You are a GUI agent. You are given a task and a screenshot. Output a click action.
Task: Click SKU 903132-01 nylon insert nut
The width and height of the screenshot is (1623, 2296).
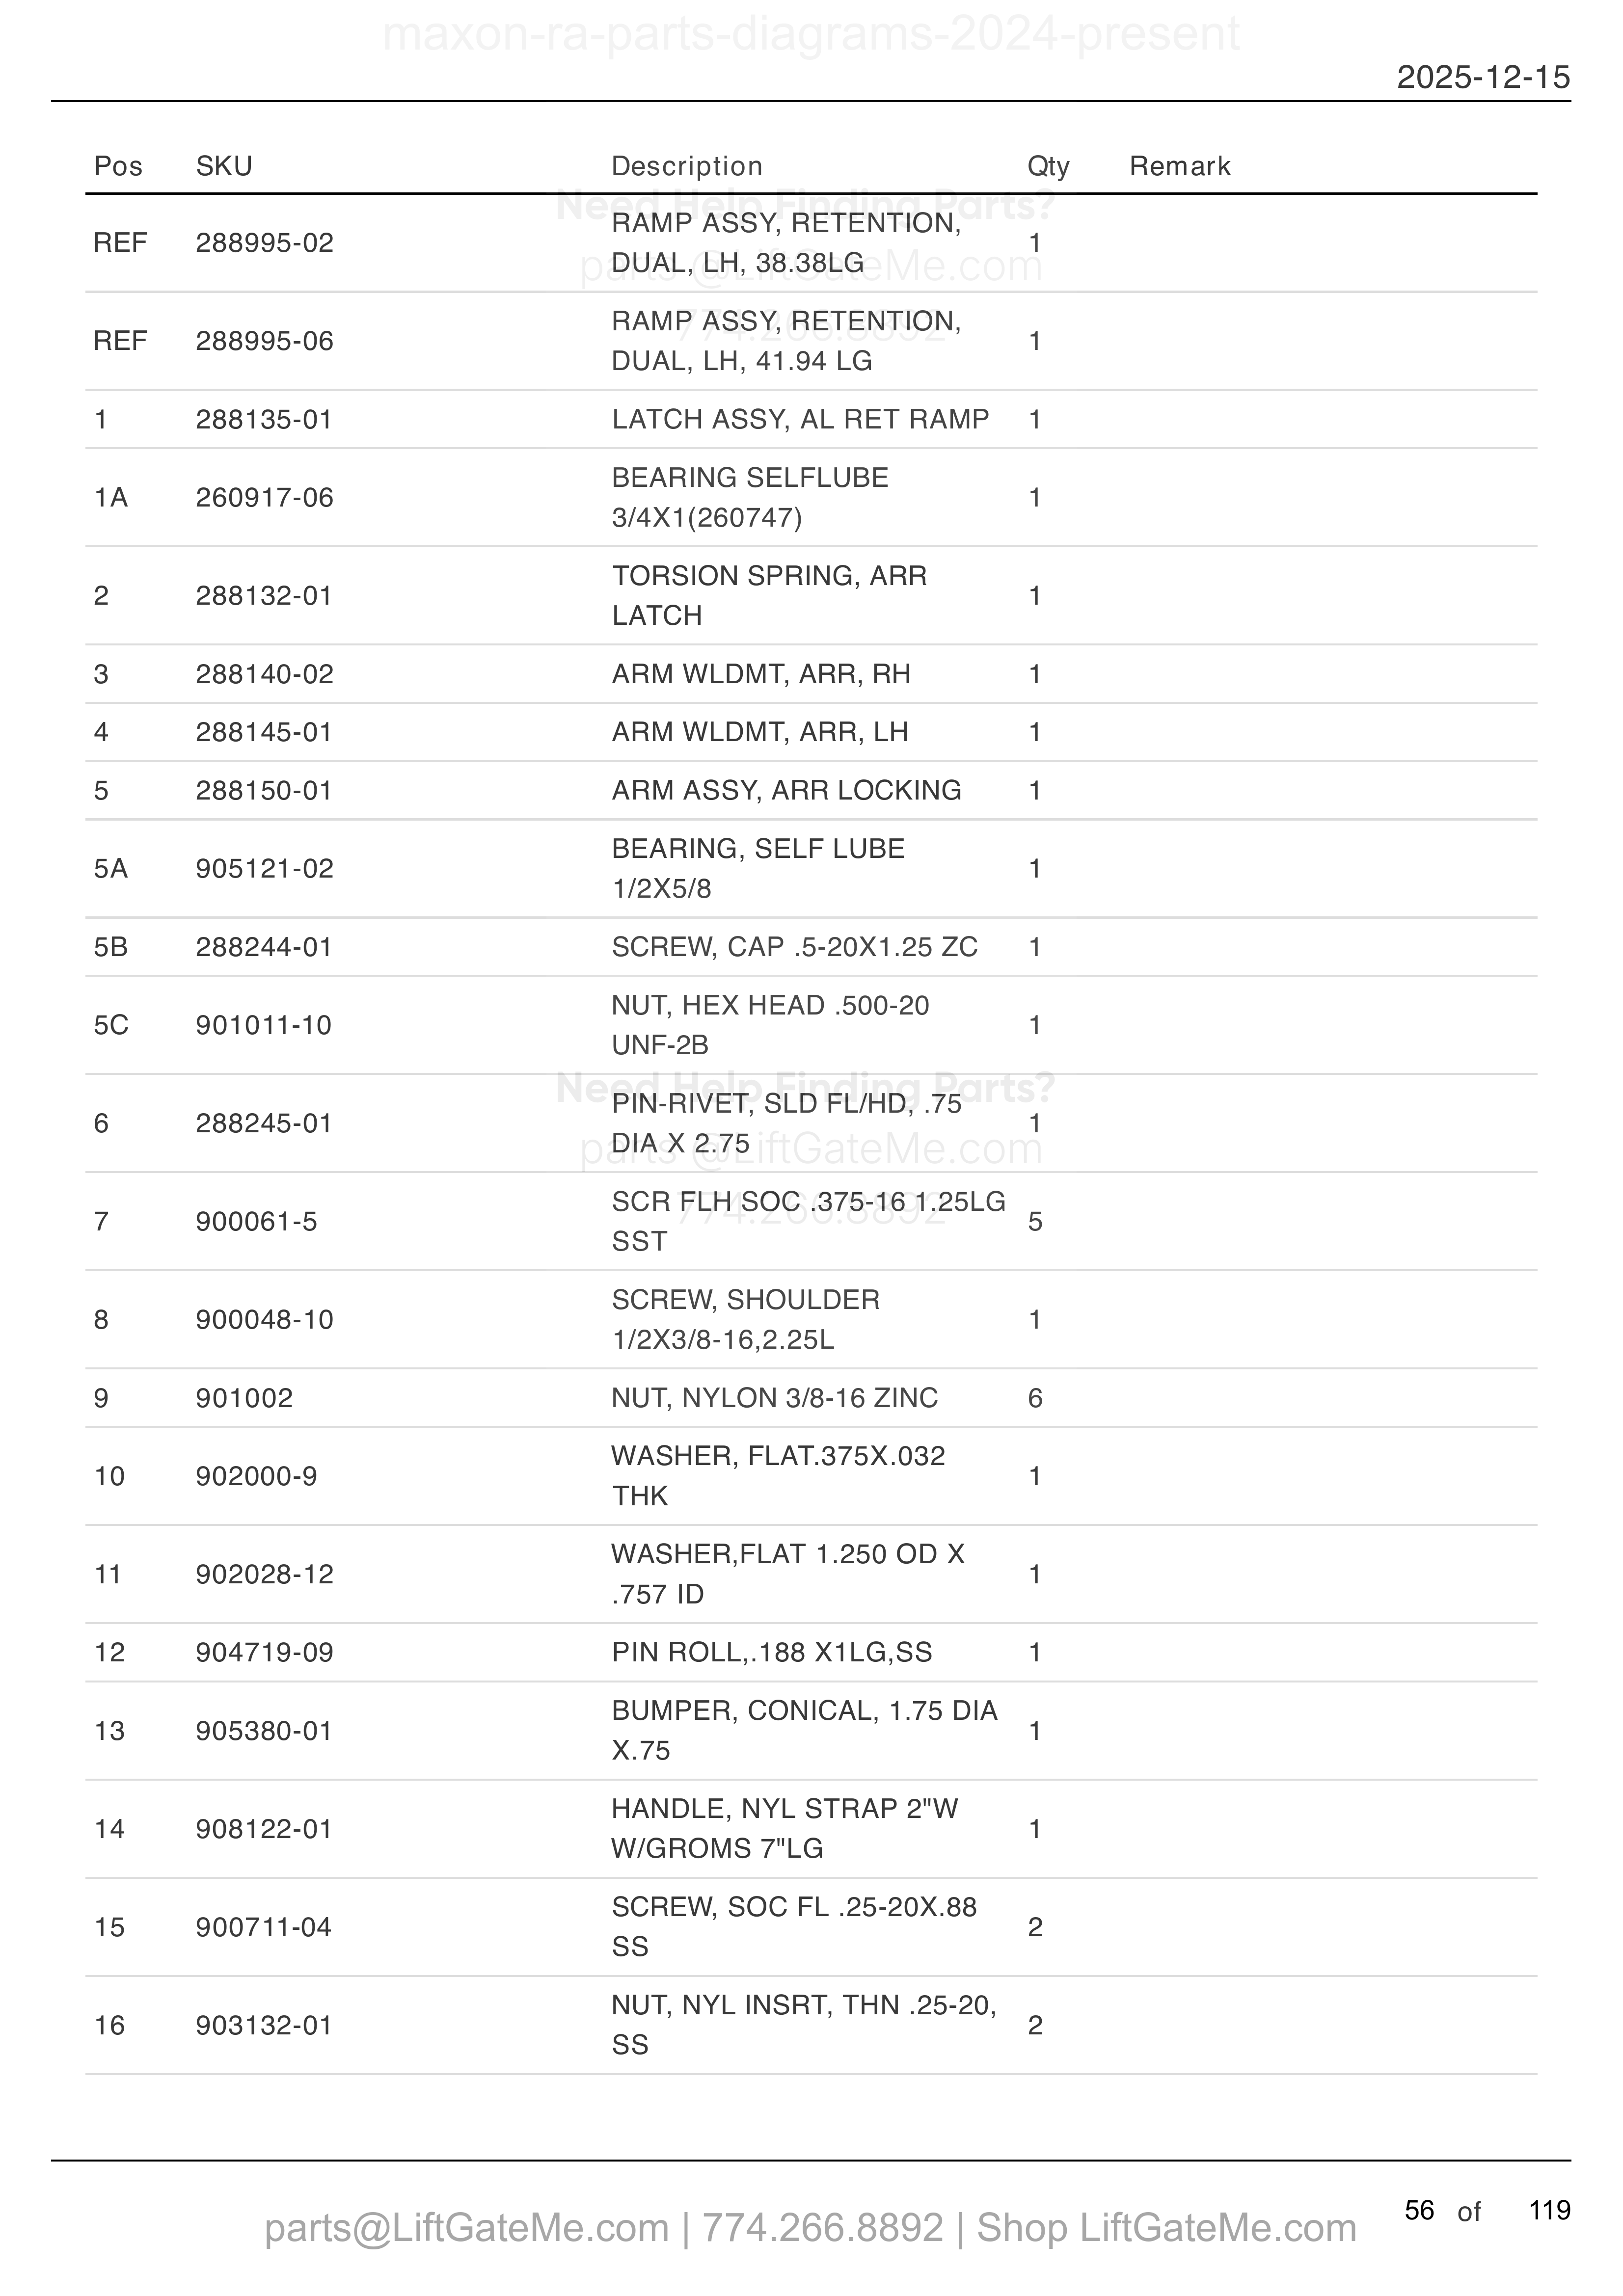click(264, 2025)
